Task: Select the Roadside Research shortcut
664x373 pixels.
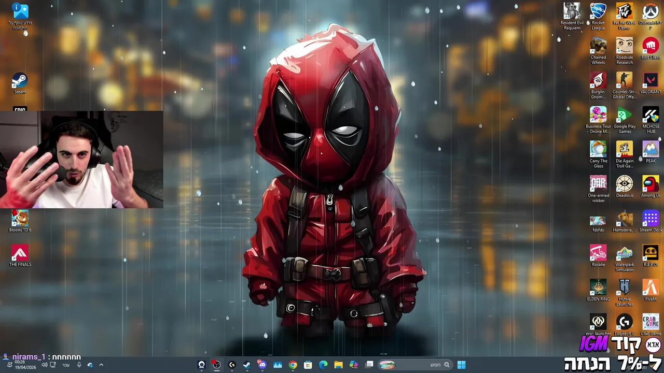Action: [x=624, y=51]
